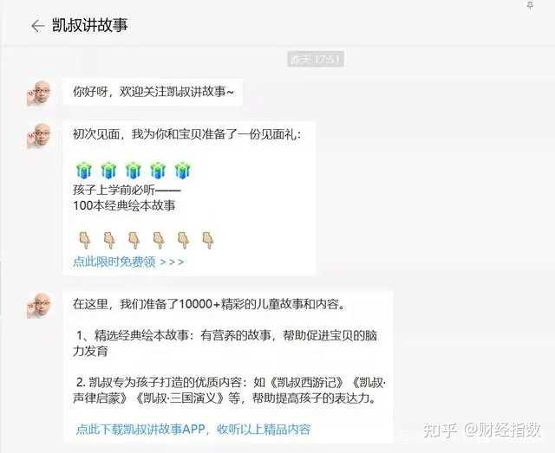Image resolution: width=555 pixels, height=453 pixels.
Task: Click the 凯叔讲故事 chat title
Action: pos(90,25)
